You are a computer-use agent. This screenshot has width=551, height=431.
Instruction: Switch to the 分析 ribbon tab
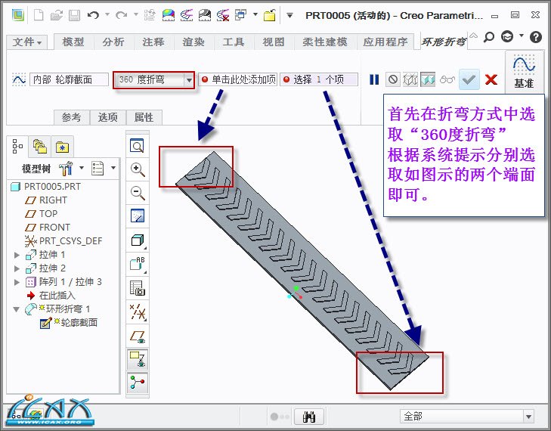113,42
